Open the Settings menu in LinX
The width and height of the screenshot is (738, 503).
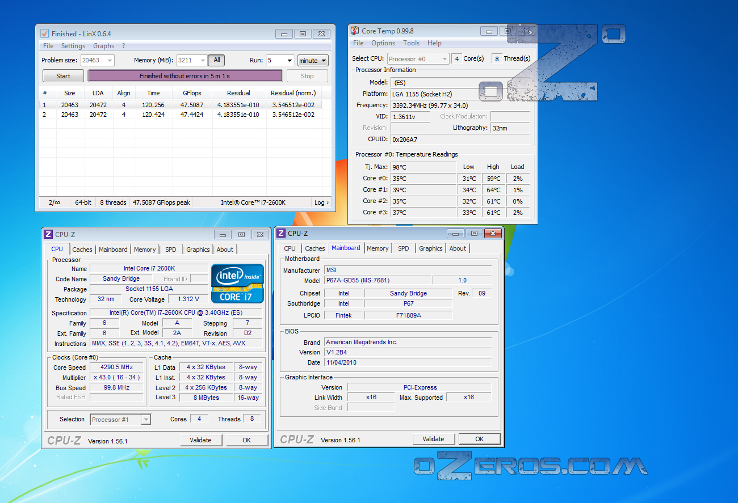(x=73, y=46)
